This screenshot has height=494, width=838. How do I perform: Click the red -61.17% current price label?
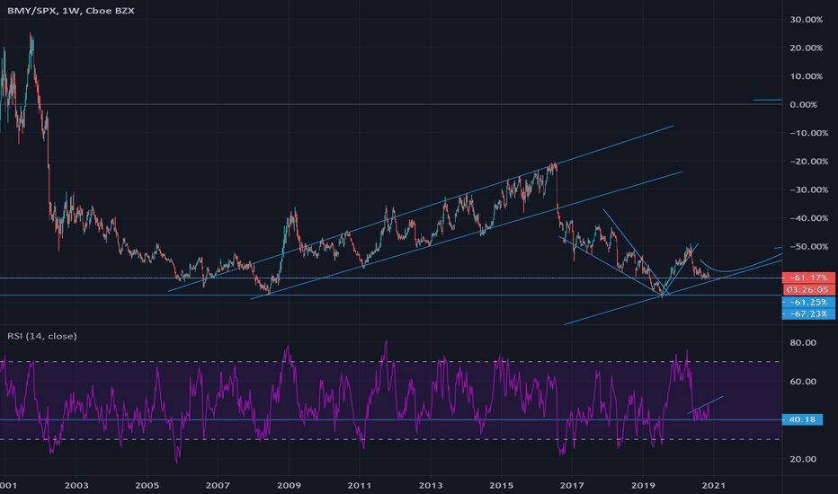point(808,278)
